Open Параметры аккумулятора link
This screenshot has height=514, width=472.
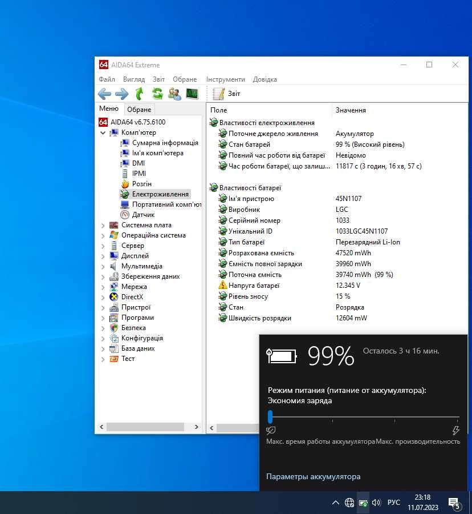(313, 477)
